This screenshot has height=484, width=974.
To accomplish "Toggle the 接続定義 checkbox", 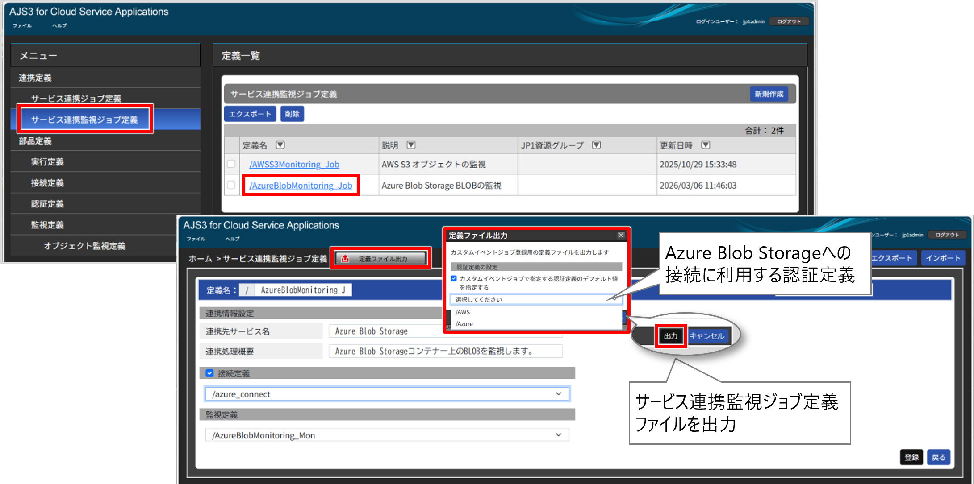I will pos(209,373).
